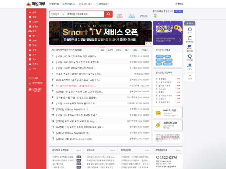Select the 애니 icon in the sidebar
This screenshot has height=169, width=226.
[30, 36]
